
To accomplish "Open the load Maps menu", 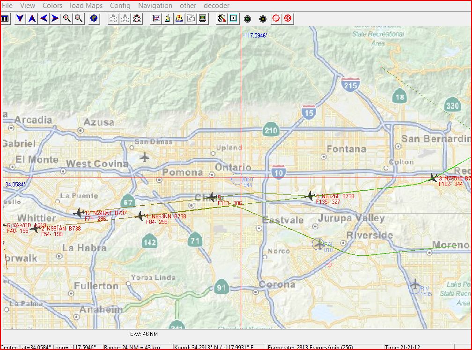I will 86,6.
